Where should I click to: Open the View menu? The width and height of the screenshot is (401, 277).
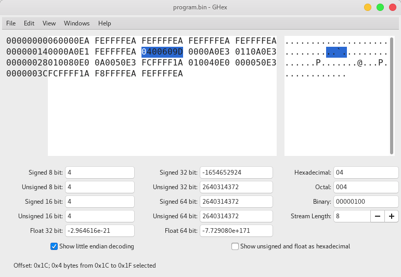tap(49, 23)
